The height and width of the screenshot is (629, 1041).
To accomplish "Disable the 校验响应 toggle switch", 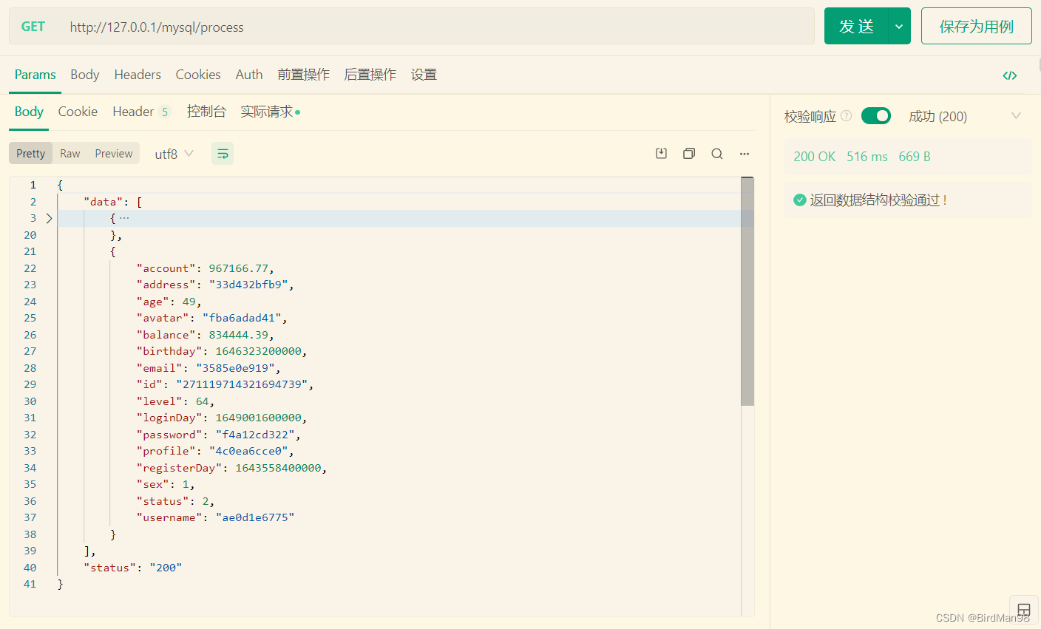I will point(875,115).
